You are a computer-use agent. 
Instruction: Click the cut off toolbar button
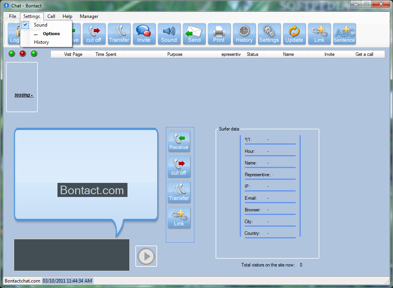[x=94, y=34]
